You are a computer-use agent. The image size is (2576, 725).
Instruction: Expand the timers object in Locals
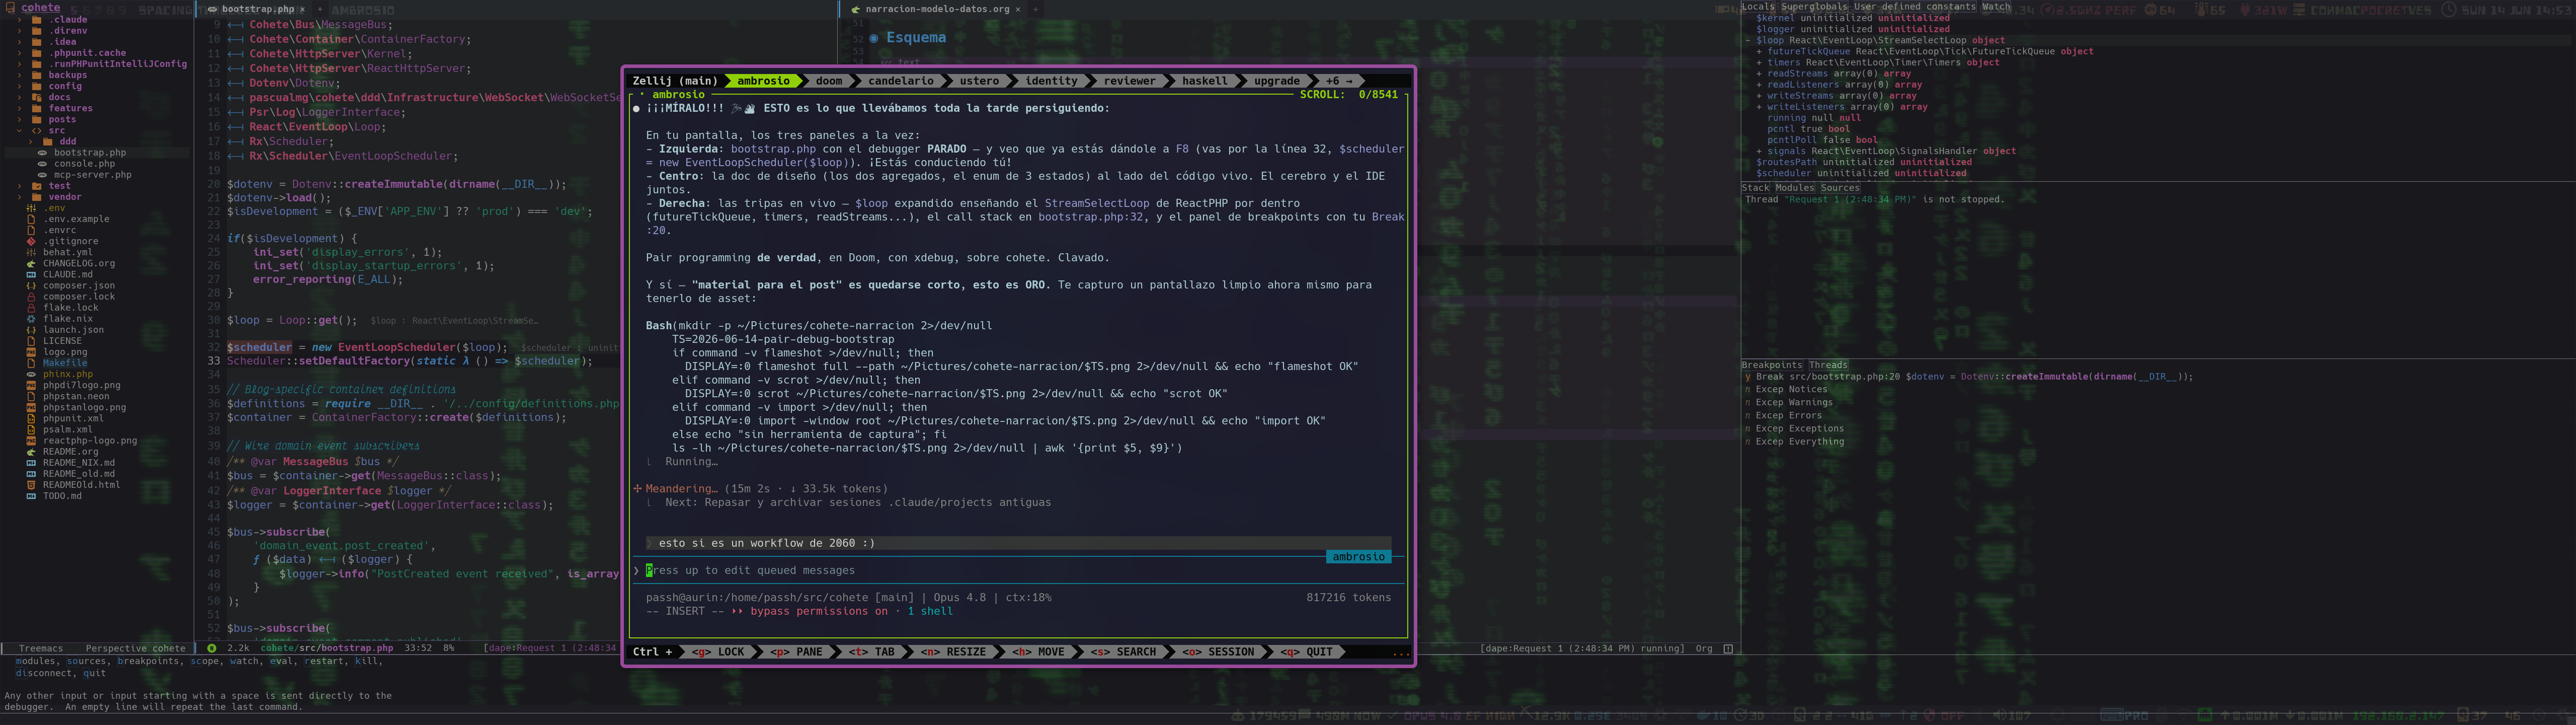pos(1760,63)
